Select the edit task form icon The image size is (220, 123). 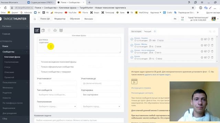click(37, 30)
